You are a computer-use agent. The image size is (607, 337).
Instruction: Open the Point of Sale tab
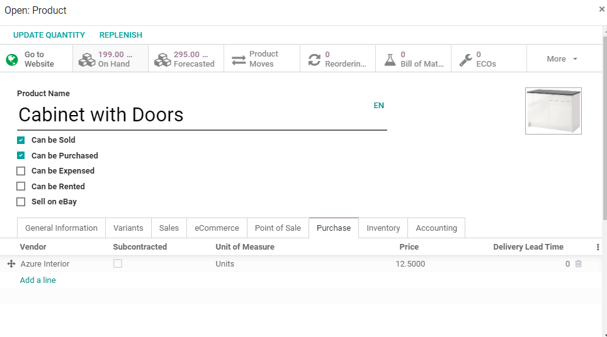pyautogui.click(x=278, y=228)
